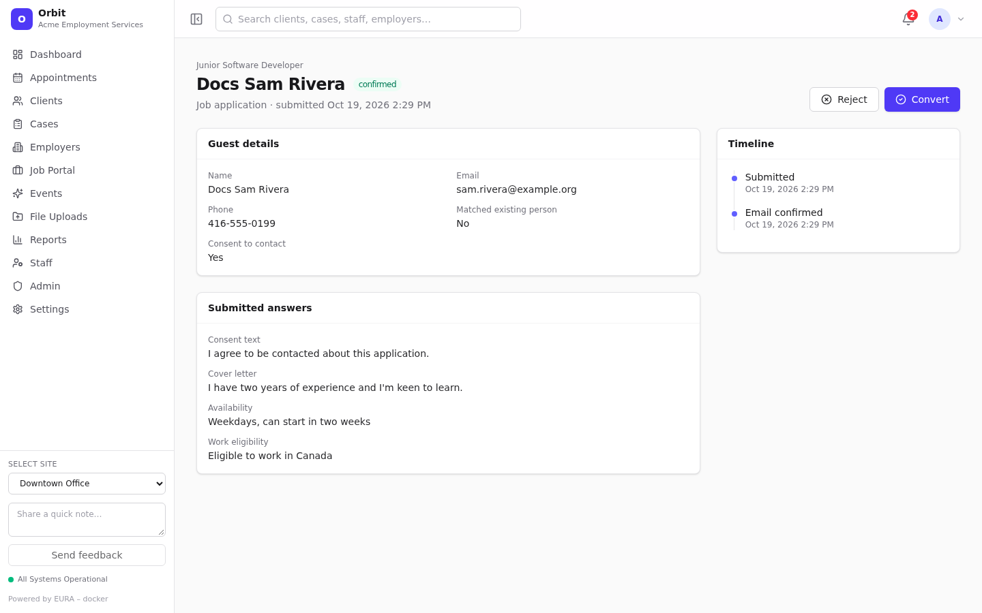Click the Cases clipboard icon
This screenshot has width=982, height=613.
click(x=18, y=124)
